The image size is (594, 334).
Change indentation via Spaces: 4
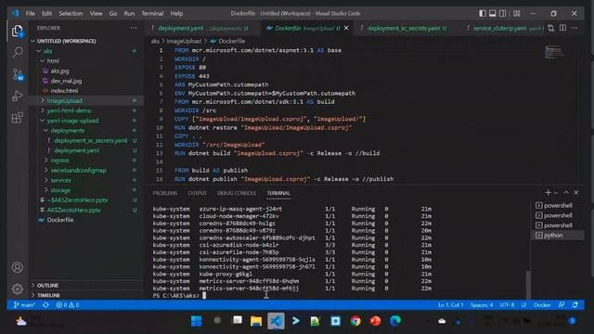(482, 305)
